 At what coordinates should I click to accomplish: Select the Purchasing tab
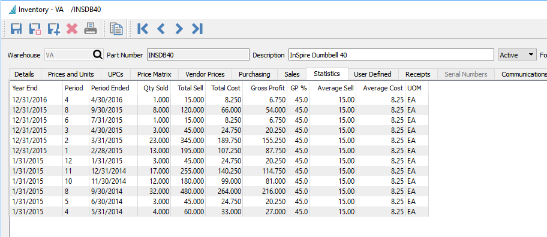[x=254, y=74]
